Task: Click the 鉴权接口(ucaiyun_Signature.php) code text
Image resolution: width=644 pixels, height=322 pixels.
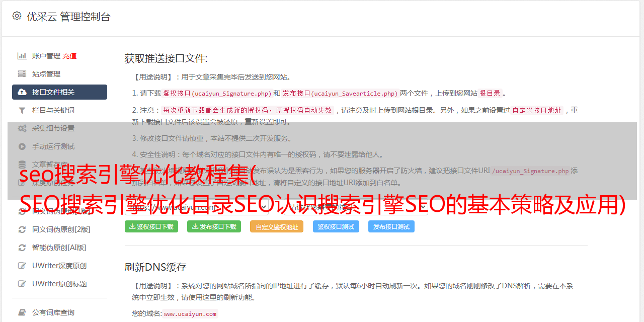Action: coord(217,93)
